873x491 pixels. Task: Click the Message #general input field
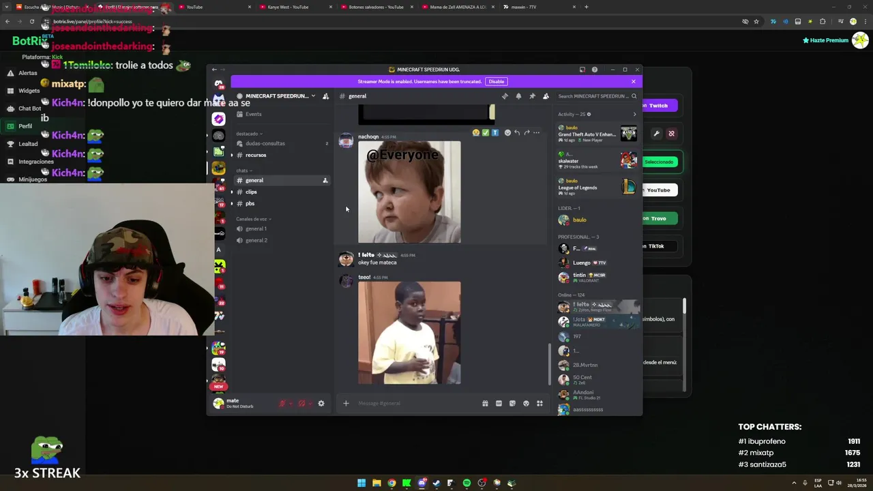(416, 403)
